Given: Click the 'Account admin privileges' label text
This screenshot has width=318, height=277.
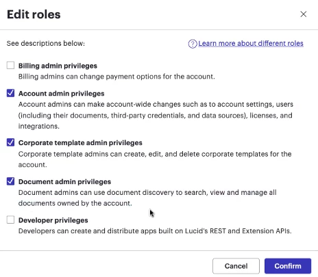Looking at the screenshot, I should point(61,94).
